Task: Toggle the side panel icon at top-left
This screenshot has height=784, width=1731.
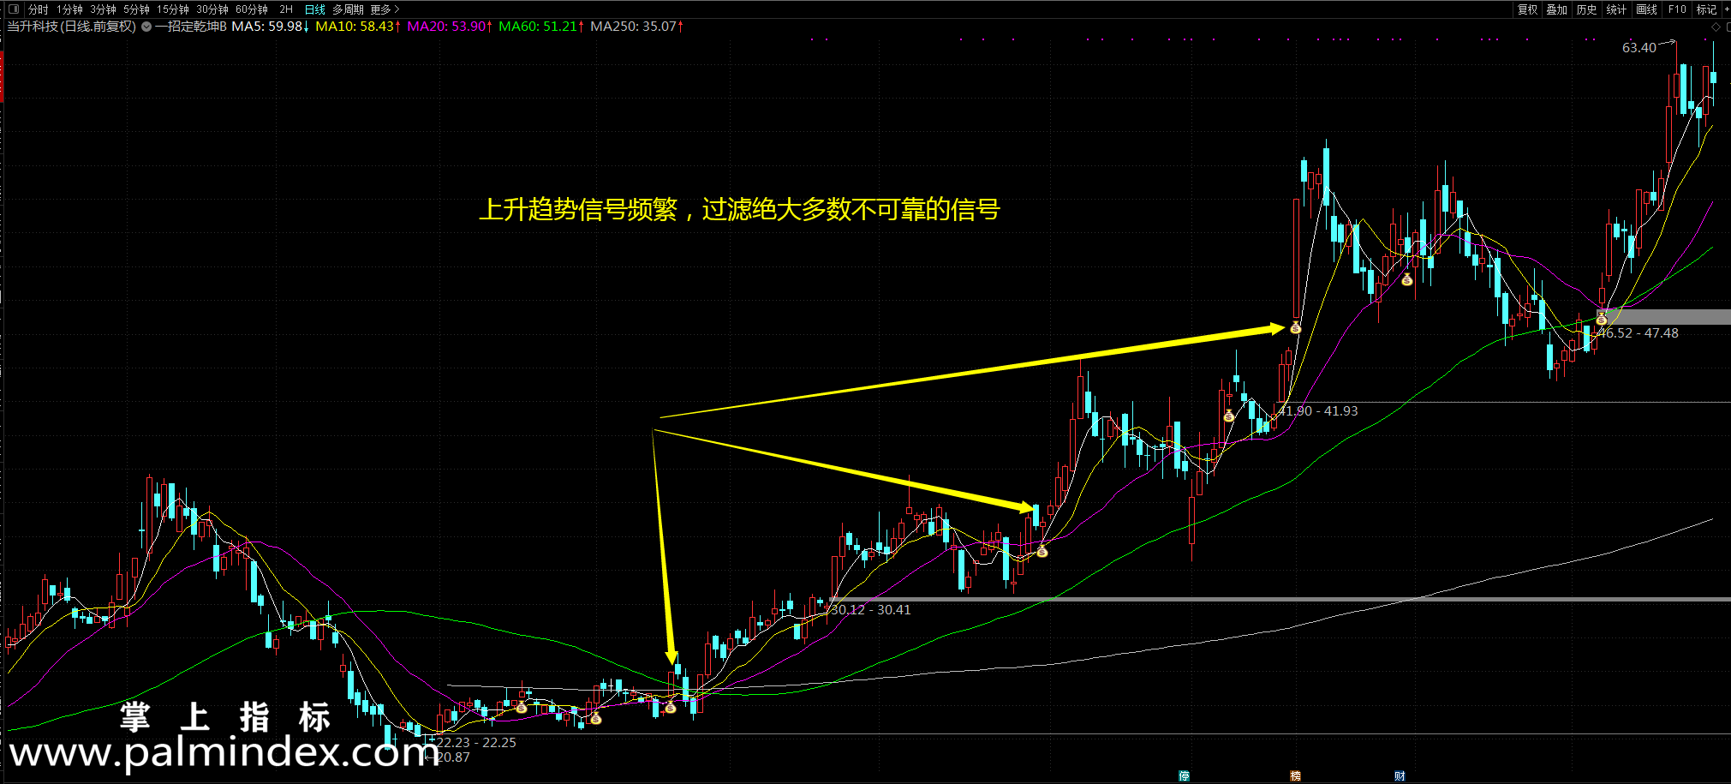Action: tap(13, 9)
